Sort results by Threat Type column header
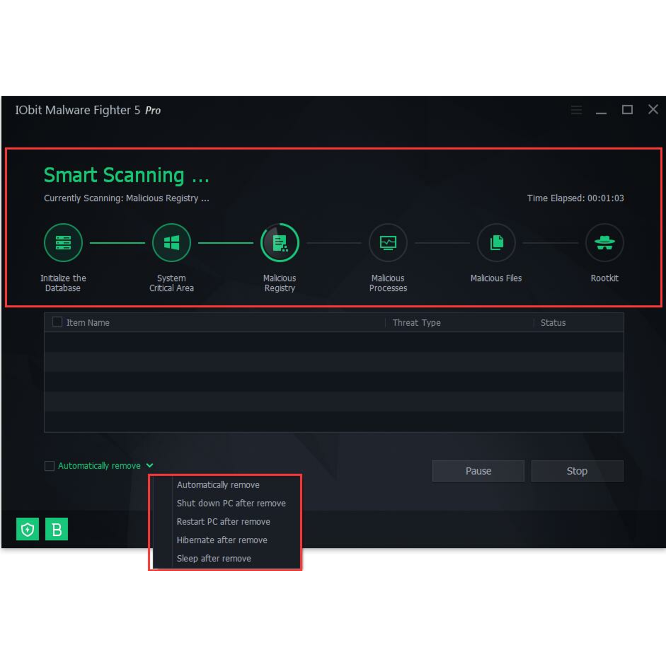 [416, 323]
